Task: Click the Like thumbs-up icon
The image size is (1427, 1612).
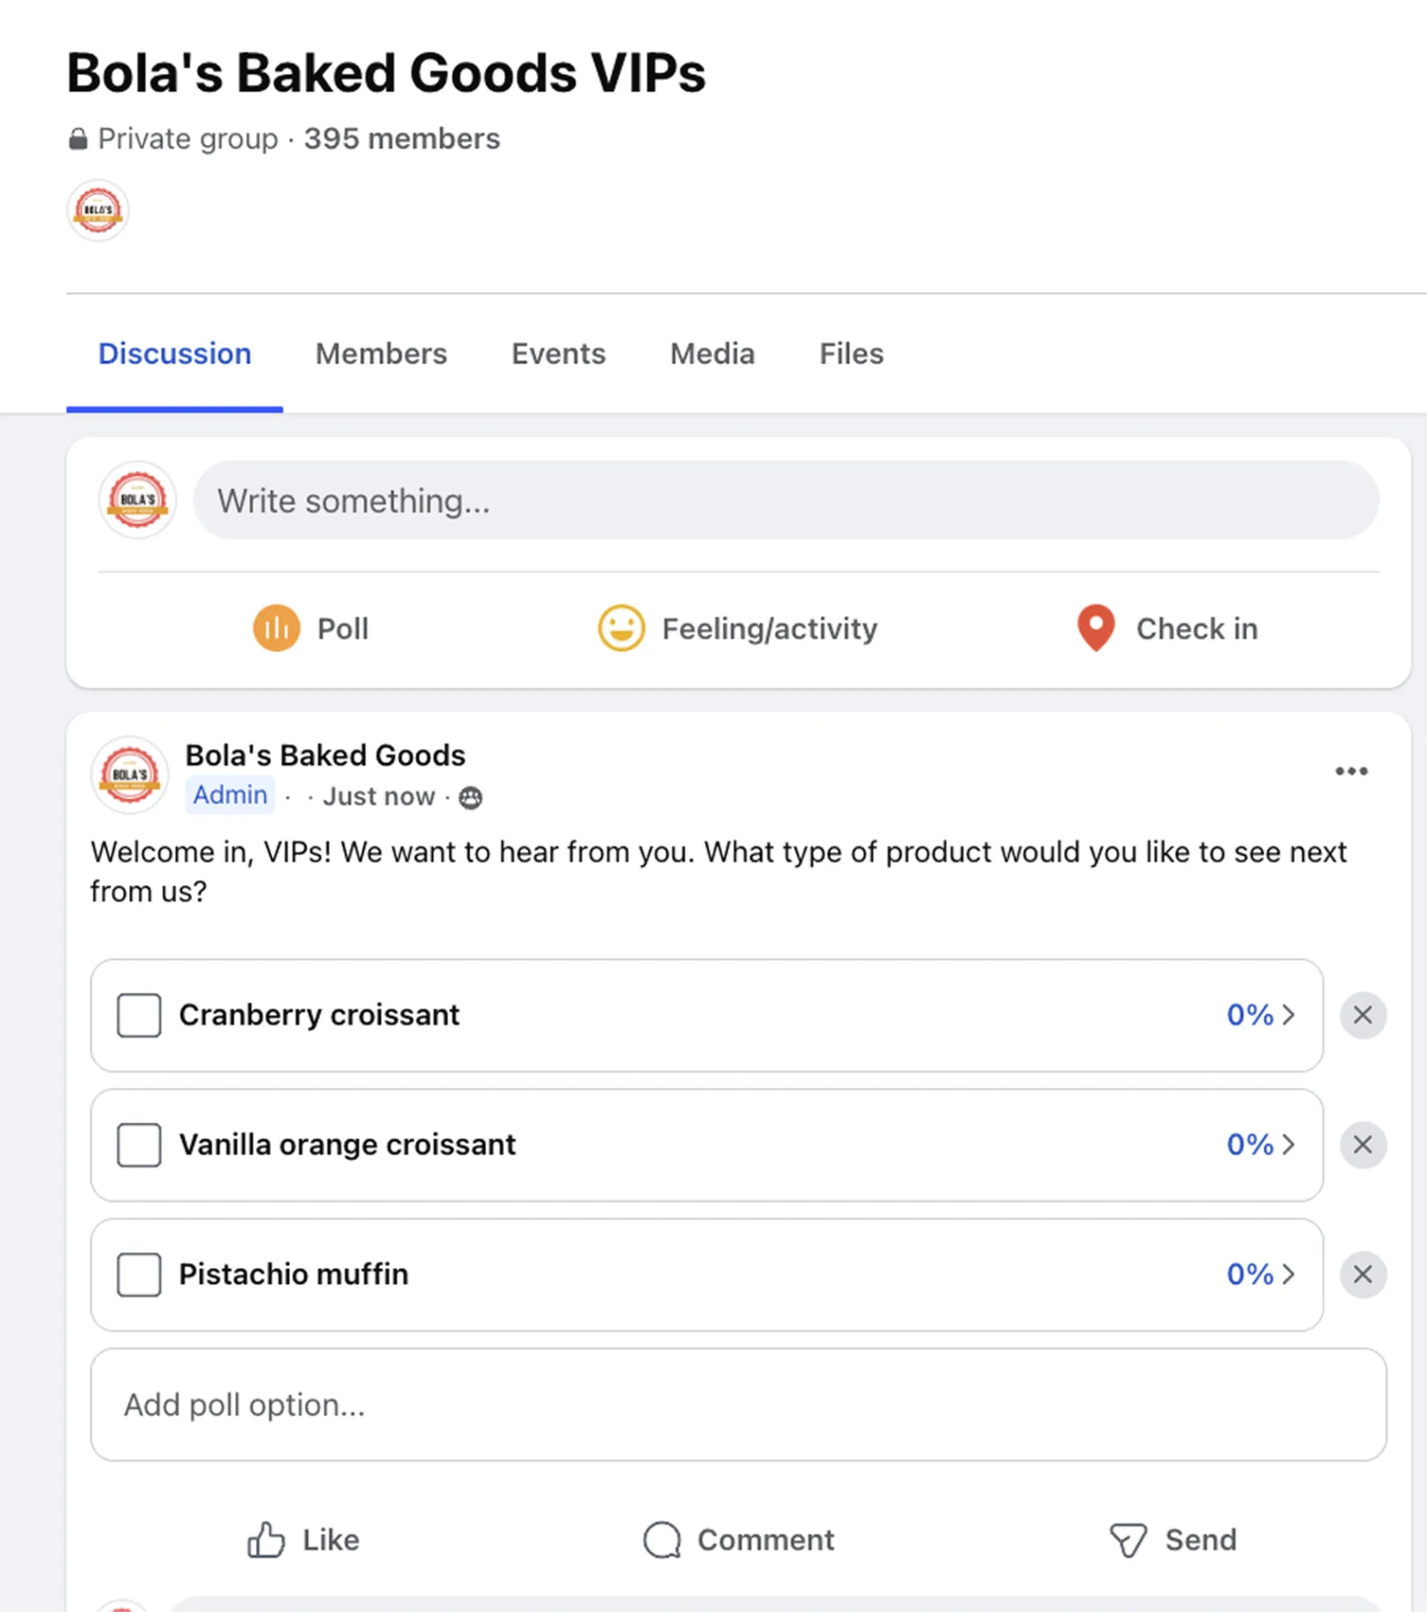Action: pyautogui.click(x=266, y=1540)
